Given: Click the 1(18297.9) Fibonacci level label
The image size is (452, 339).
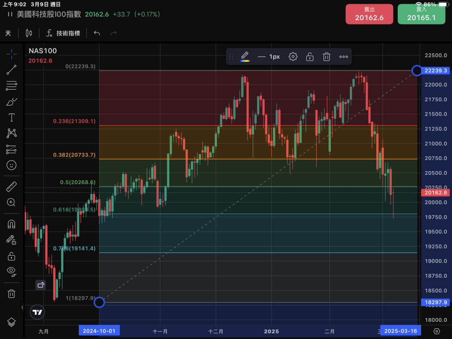Looking at the screenshot, I should click(81, 298).
